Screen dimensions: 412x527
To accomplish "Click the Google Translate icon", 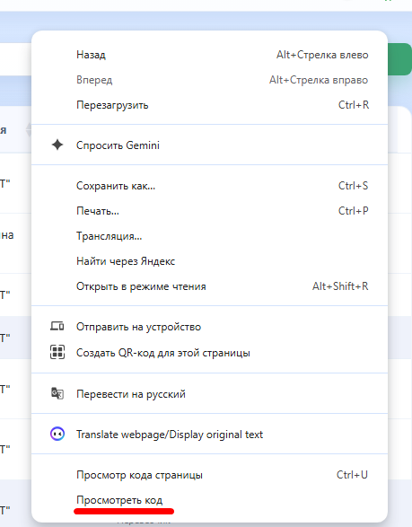I will coord(57,393).
